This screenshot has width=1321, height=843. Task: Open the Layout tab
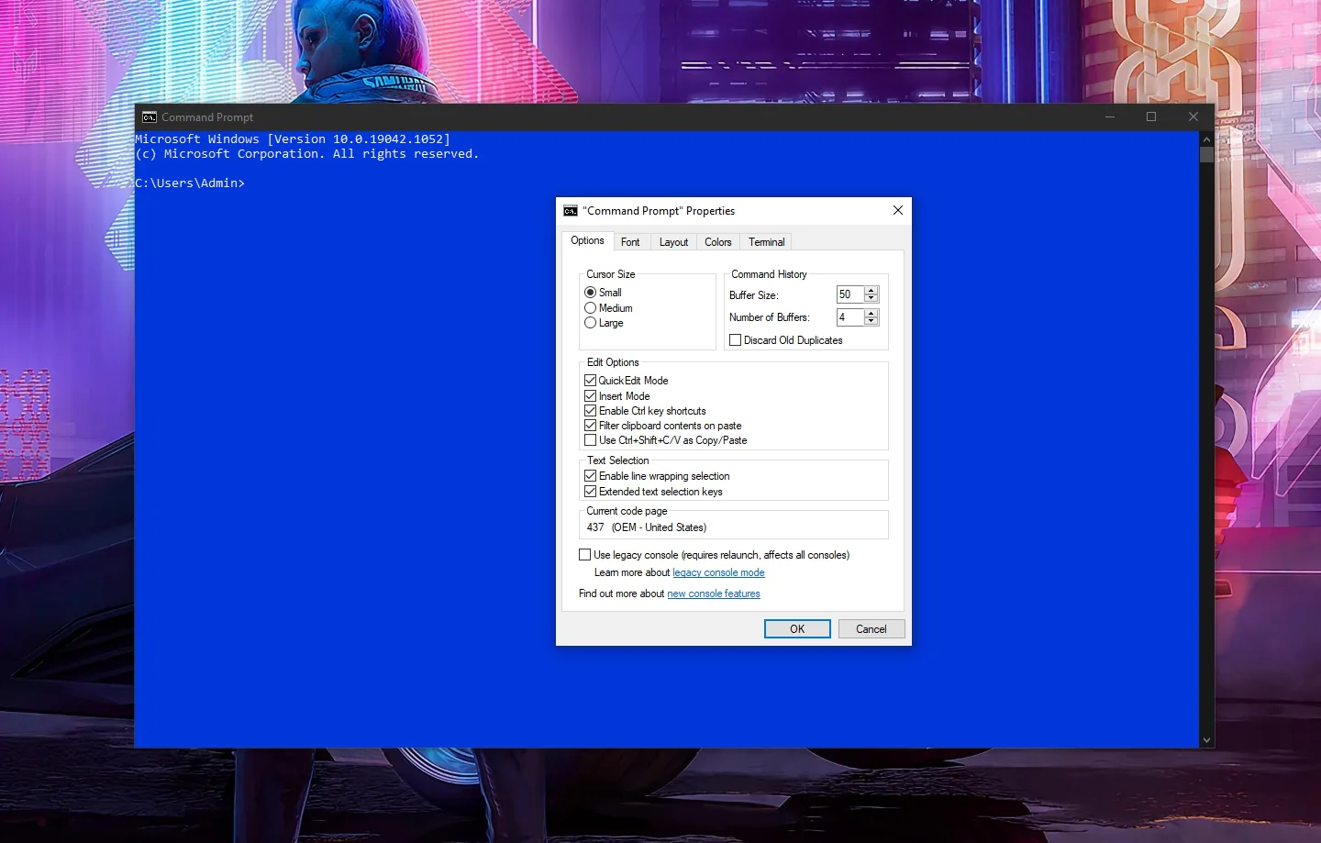(673, 242)
